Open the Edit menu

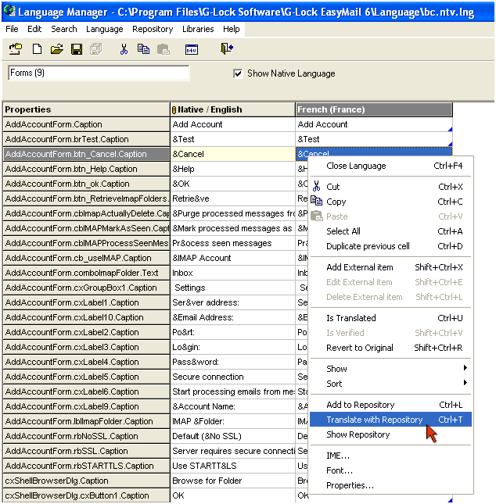pos(34,29)
